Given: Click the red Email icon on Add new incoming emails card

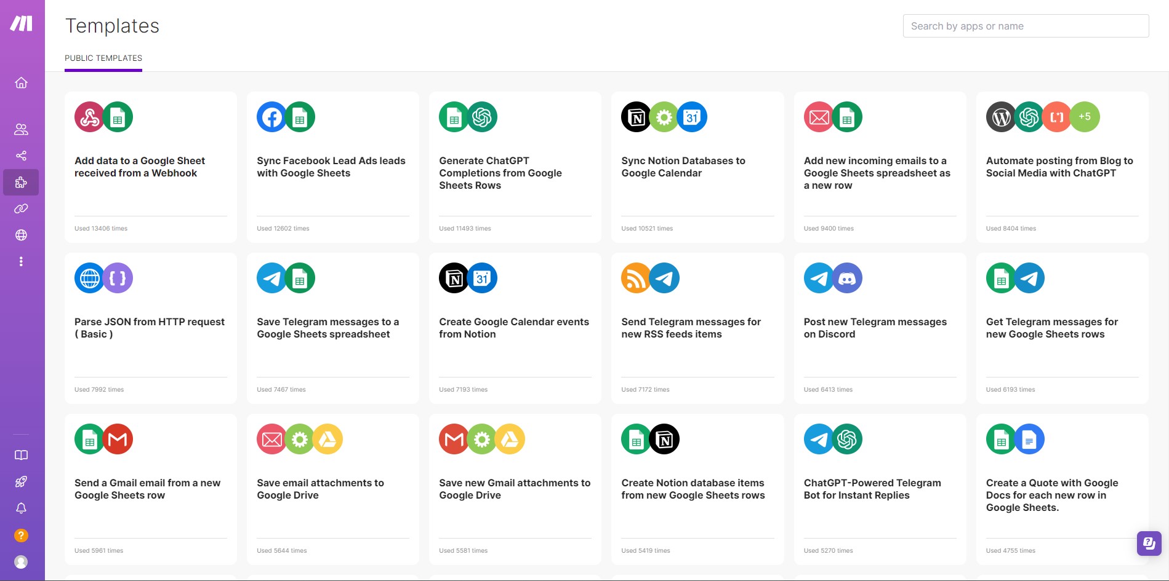Looking at the screenshot, I should [x=819, y=117].
